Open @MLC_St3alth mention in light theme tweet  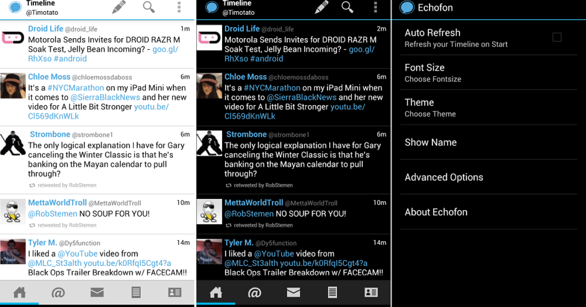point(55,263)
